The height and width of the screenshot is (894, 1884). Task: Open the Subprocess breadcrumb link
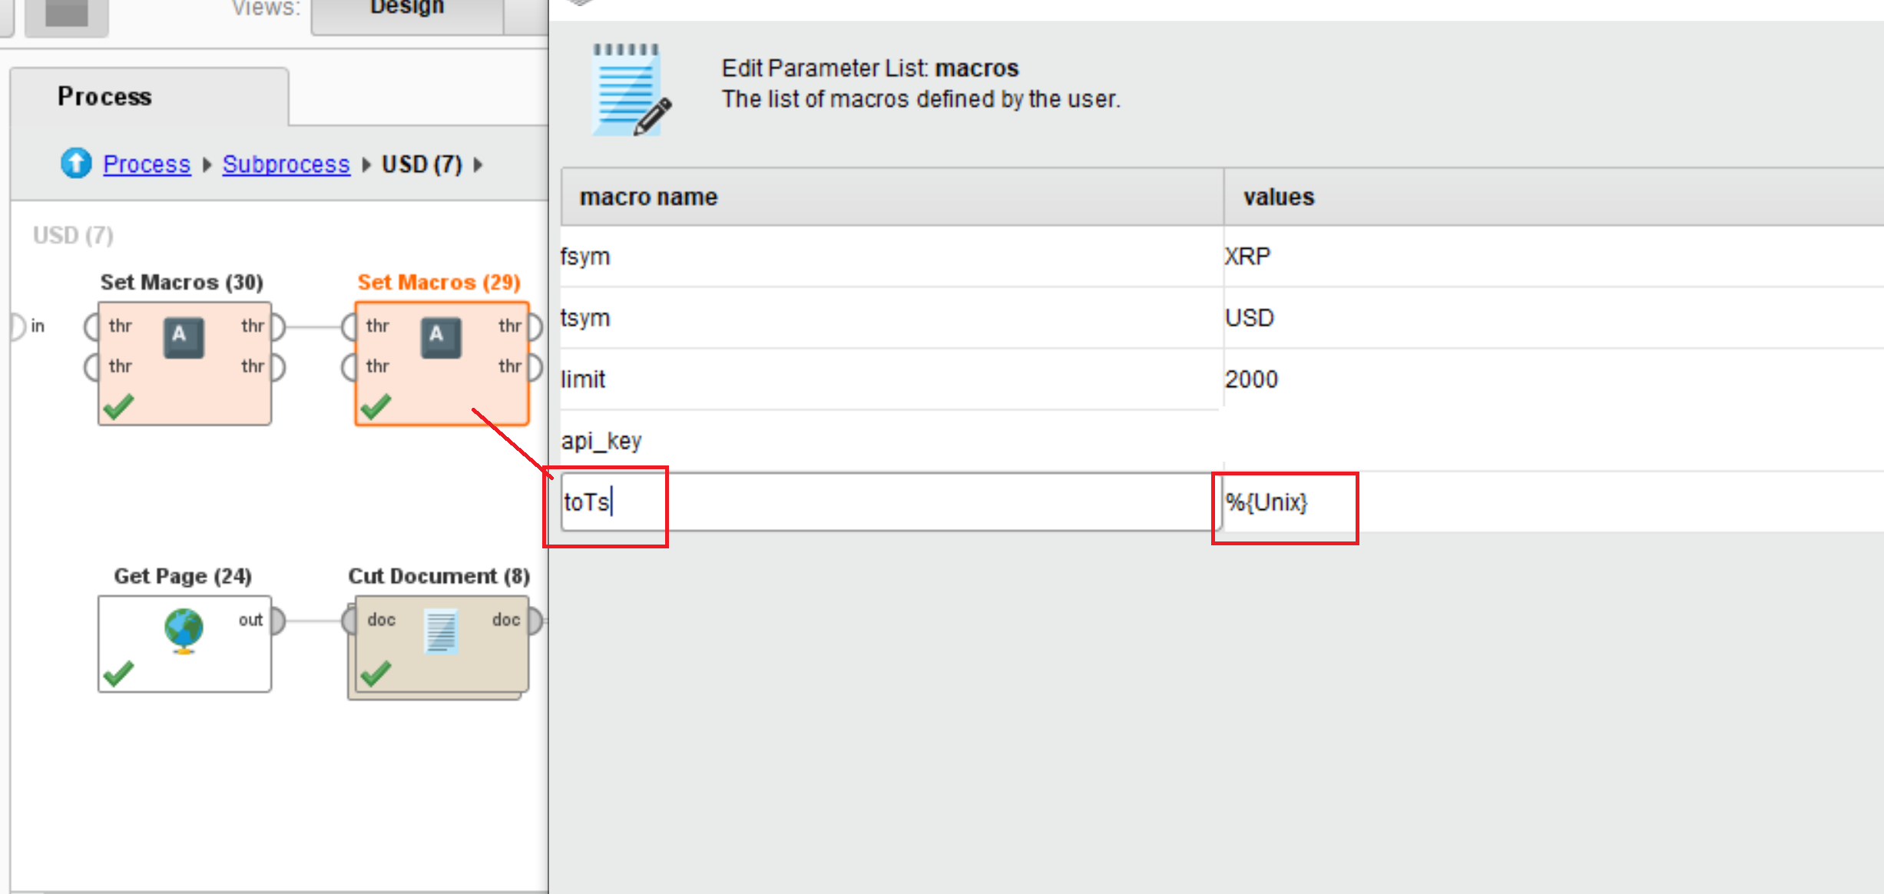(x=286, y=164)
